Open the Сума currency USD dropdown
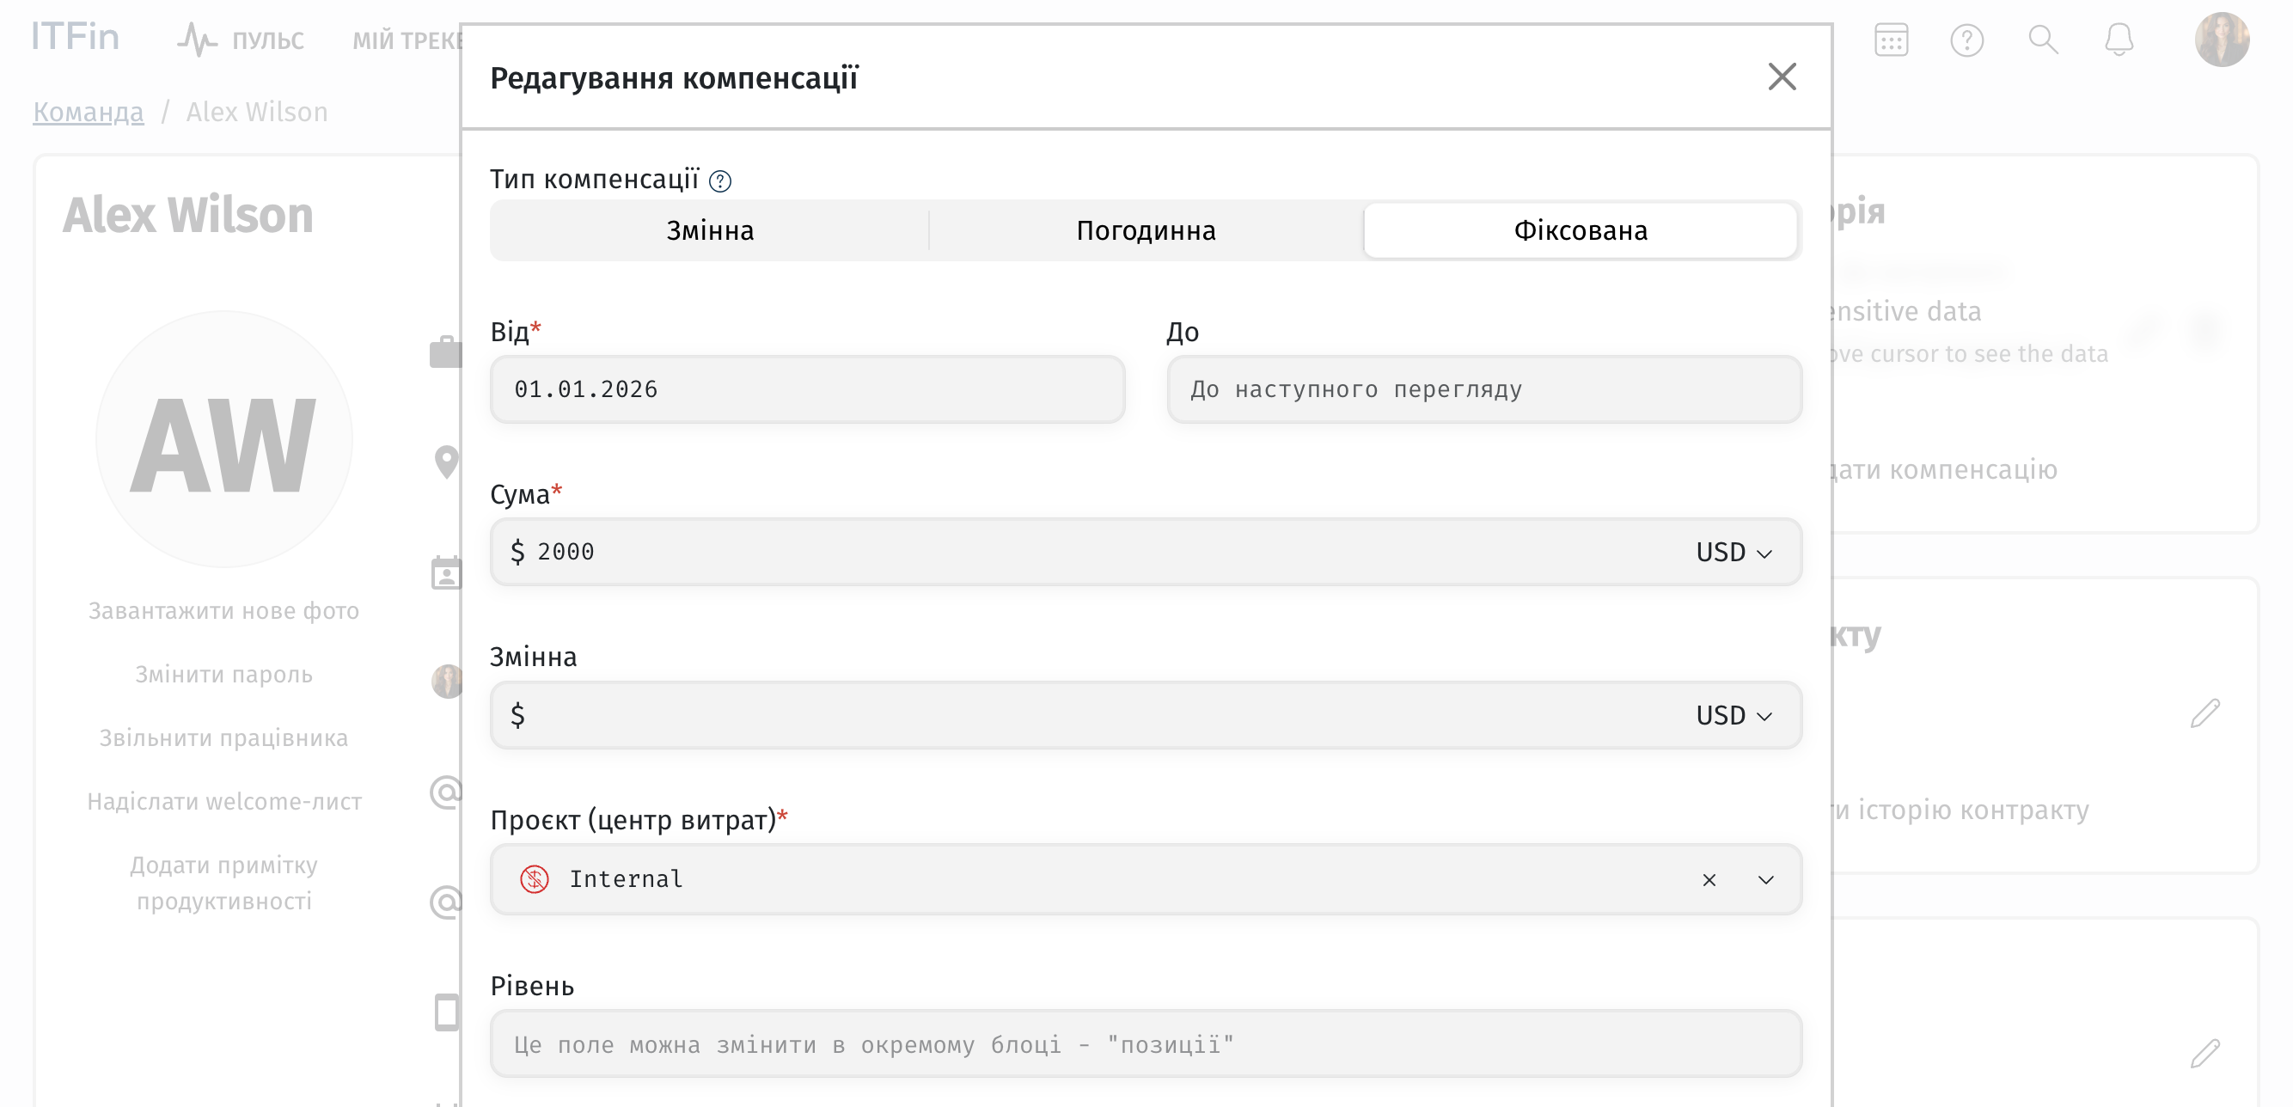The width and height of the screenshot is (2293, 1107). 1734,553
